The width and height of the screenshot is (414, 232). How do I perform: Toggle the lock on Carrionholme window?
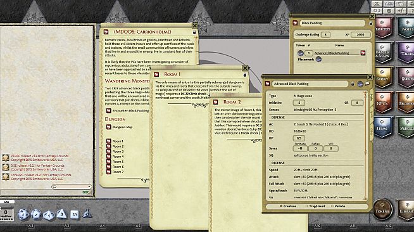(x=194, y=32)
